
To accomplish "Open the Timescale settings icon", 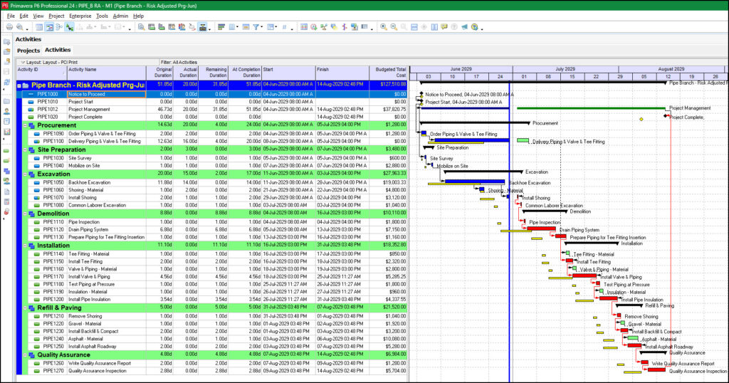I will tap(246, 27).
